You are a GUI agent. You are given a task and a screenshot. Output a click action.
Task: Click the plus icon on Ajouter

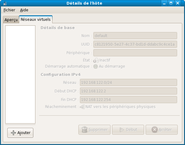point(13,133)
